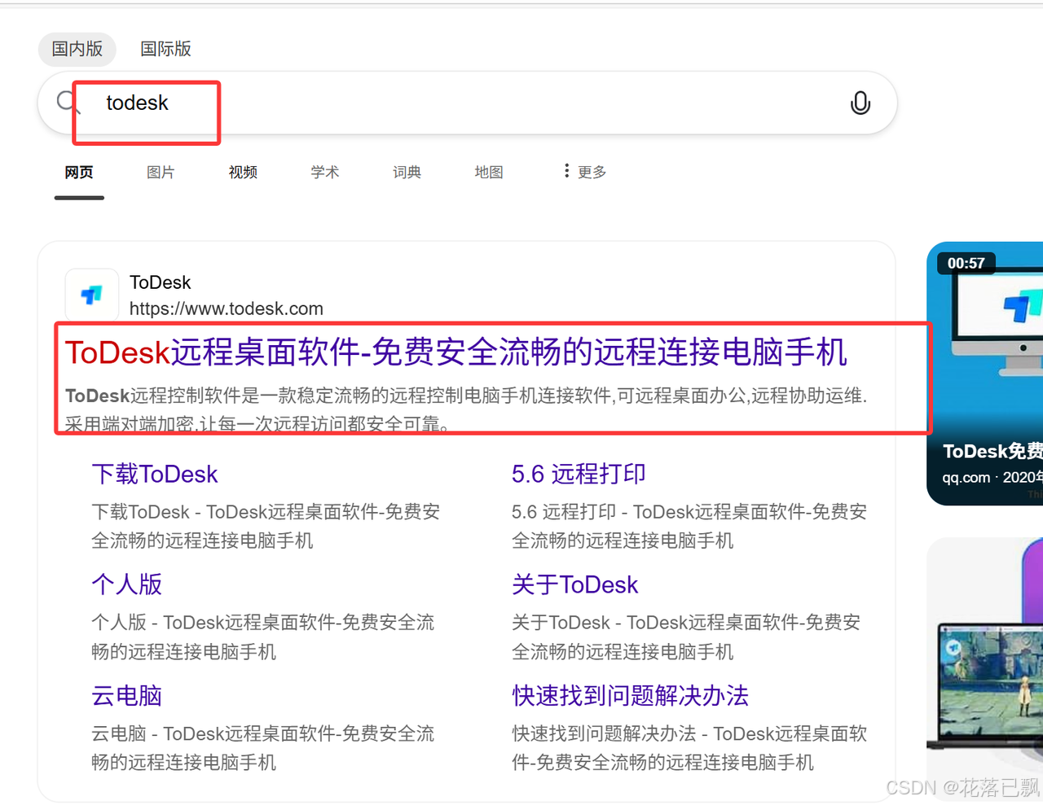Stay on the 网页 tab
This screenshot has height=805, width=1043.
coord(78,172)
